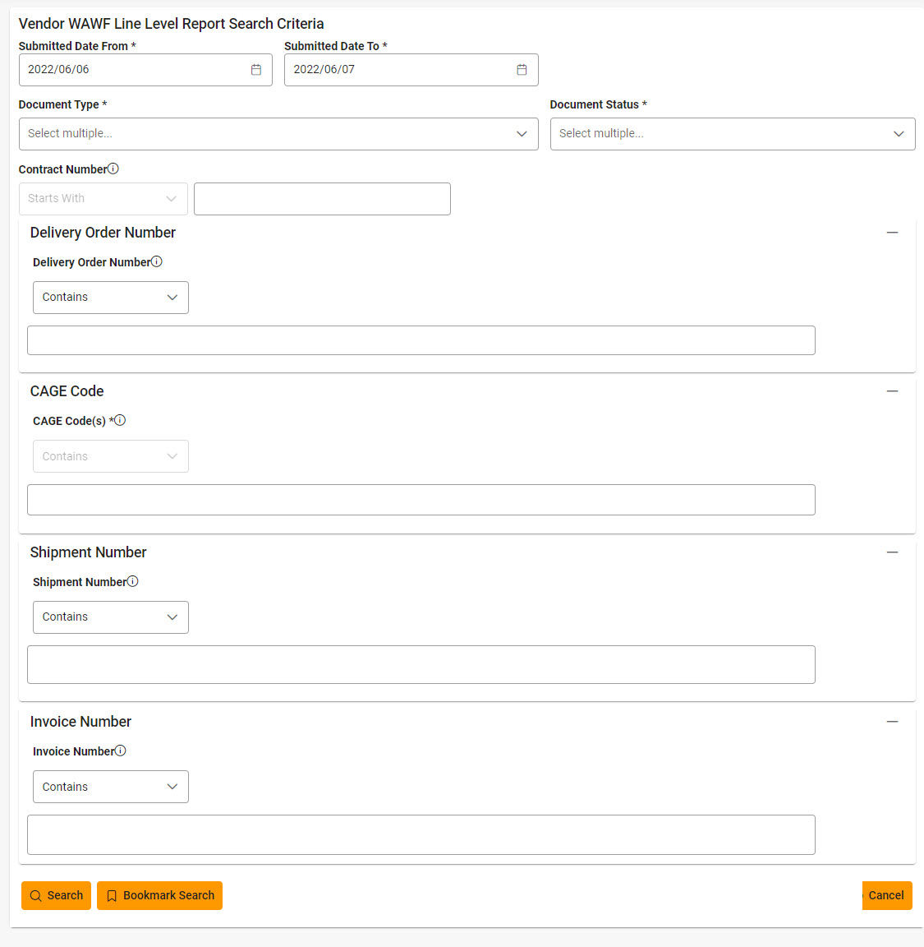
Task: Collapse the Invoice Number section
Action: point(892,722)
